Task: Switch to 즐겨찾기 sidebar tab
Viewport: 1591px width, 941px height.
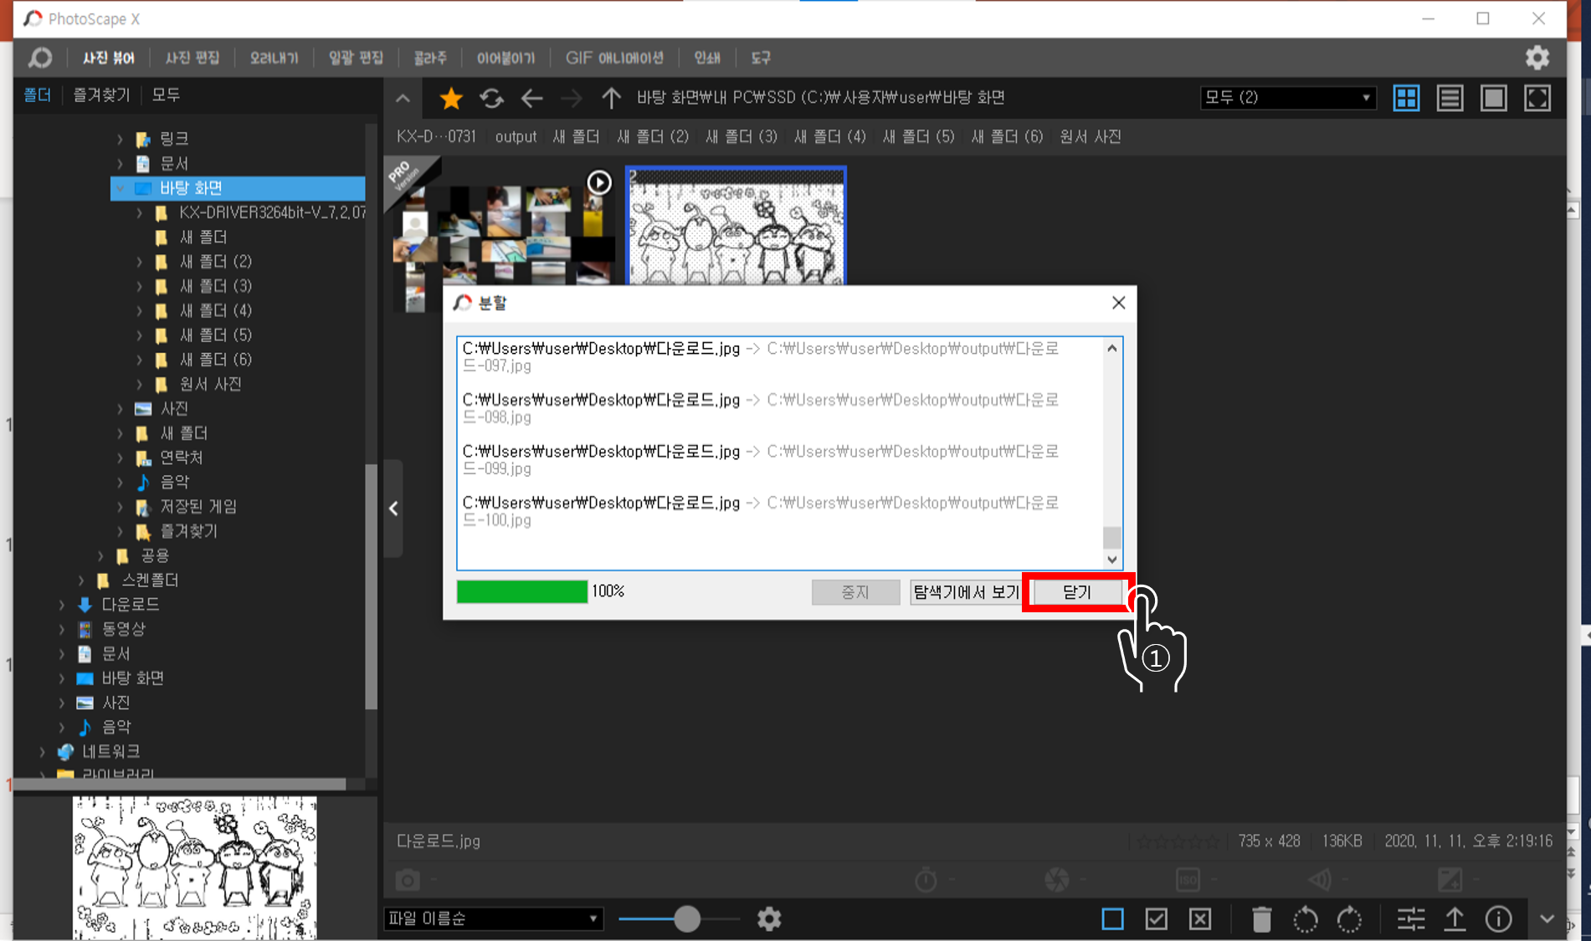Action: [x=101, y=95]
